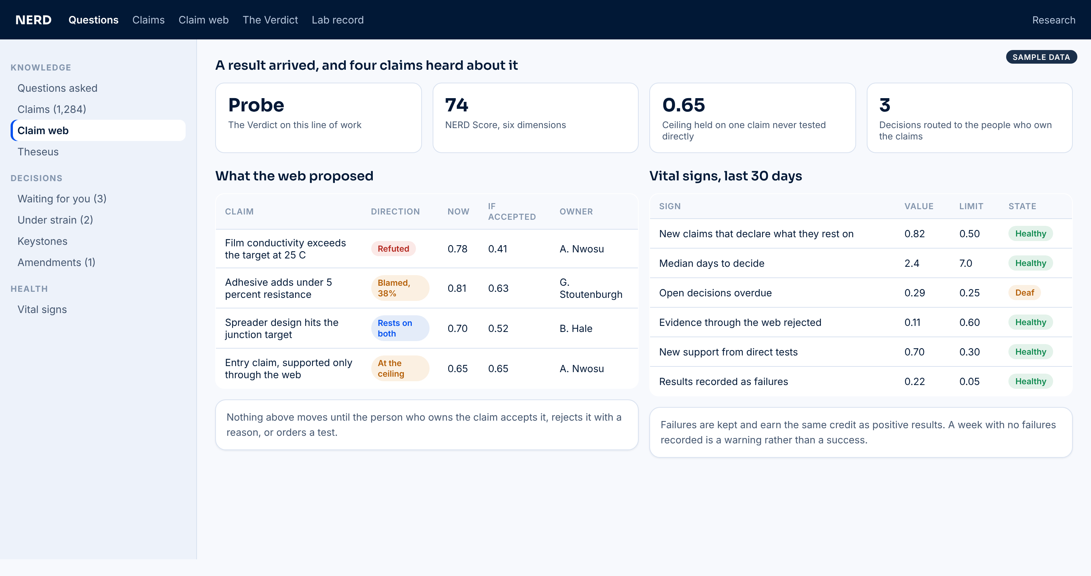The height and width of the screenshot is (576, 1091).
Task: Click the DIRECTION column header
Action: pos(395,211)
